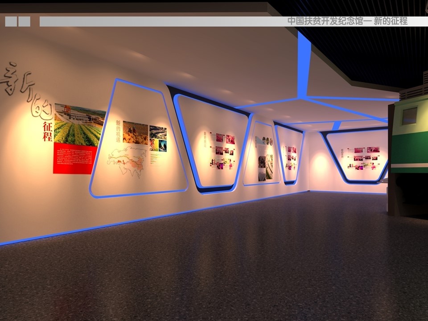The image size is (428, 321).
Task: Click the empty gray header bar
Action: click(x=160, y=21)
